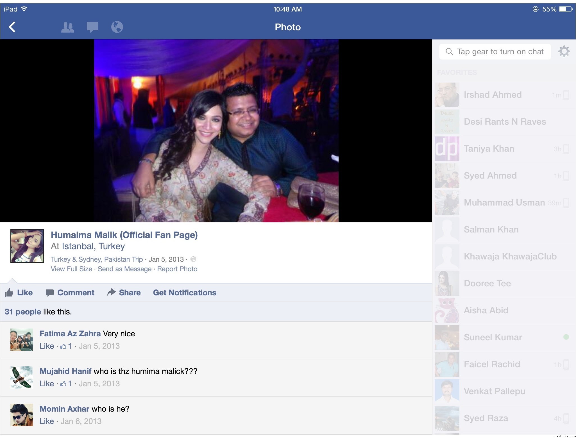Open the friend requests icon
This screenshot has width=576, height=438.
(67, 27)
